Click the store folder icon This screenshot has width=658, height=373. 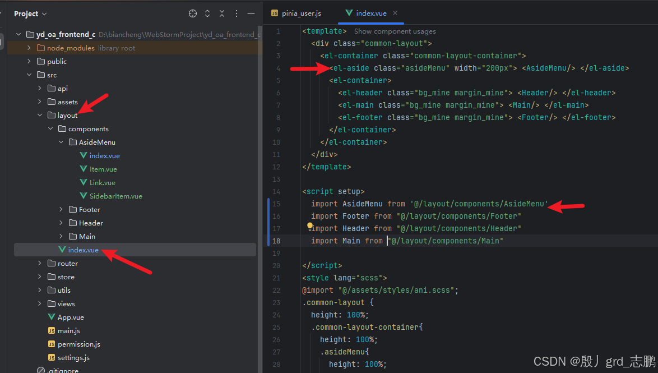52,277
